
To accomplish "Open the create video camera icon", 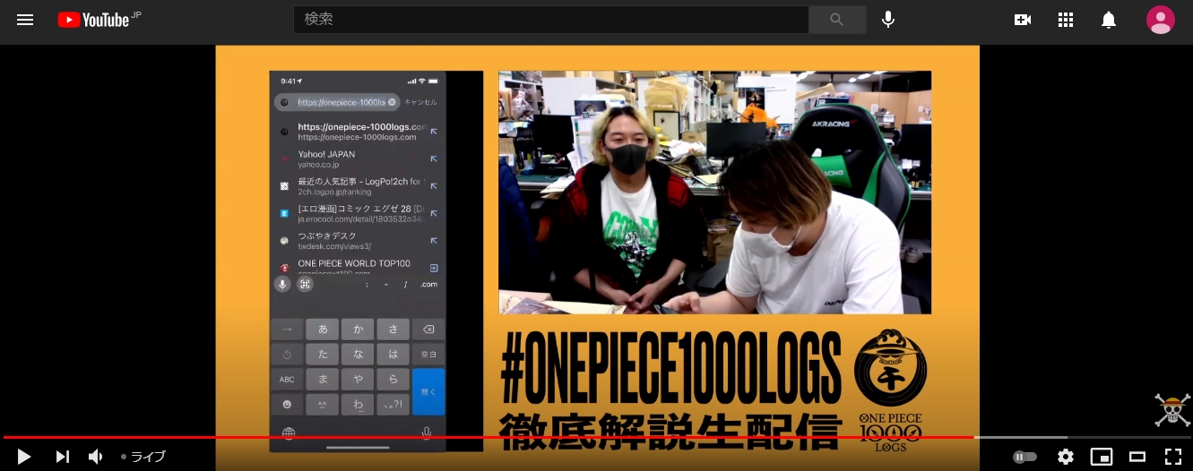I will coord(1023,20).
